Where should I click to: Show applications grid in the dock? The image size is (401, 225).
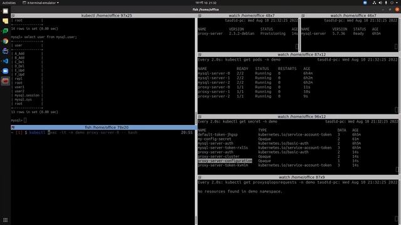point(6,220)
